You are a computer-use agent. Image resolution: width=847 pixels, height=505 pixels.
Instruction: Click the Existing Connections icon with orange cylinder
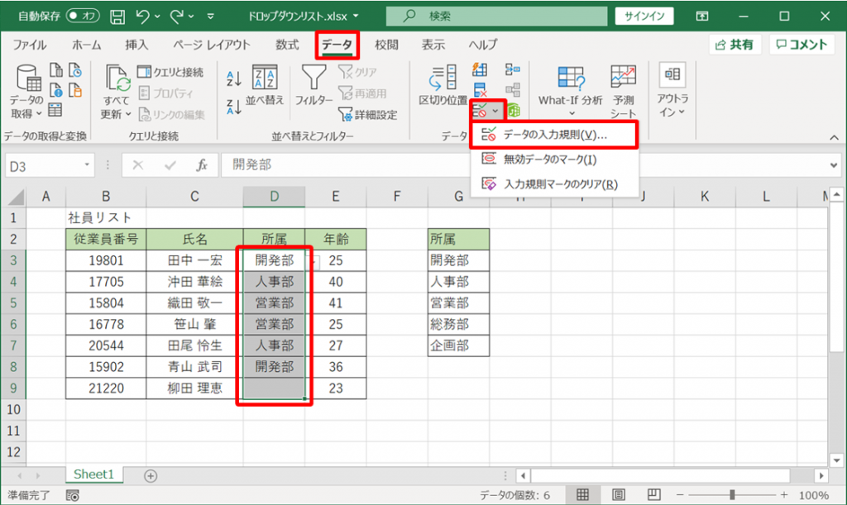pos(75,90)
